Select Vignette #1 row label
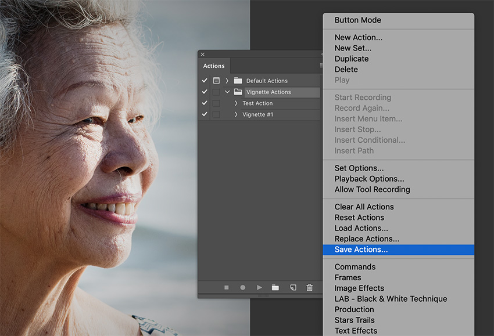 pos(257,114)
